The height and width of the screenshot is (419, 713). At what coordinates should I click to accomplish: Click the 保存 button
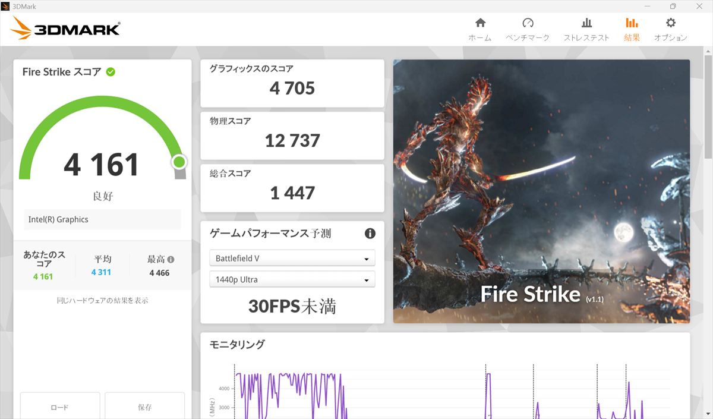coord(145,407)
